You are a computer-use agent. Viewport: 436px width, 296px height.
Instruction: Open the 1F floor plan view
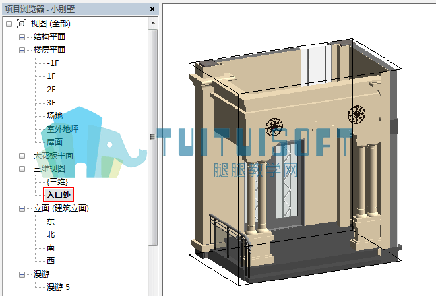pyautogui.click(x=51, y=76)
